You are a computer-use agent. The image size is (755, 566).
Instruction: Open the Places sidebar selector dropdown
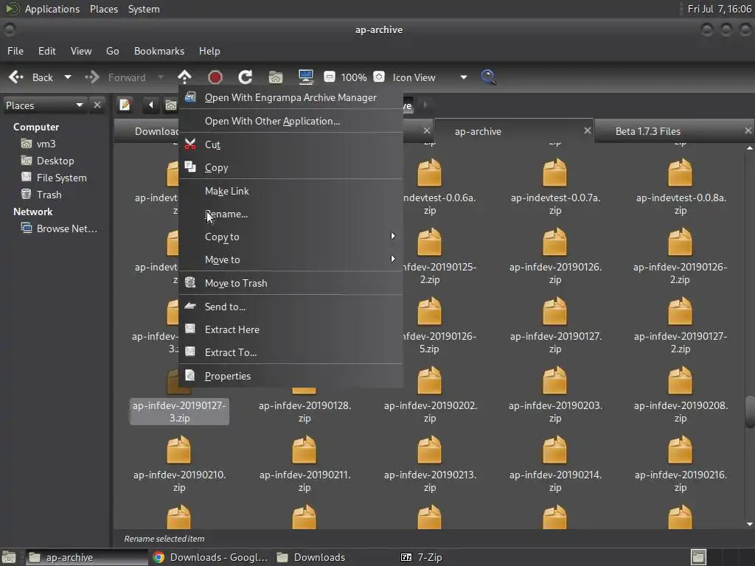[79, 105]
